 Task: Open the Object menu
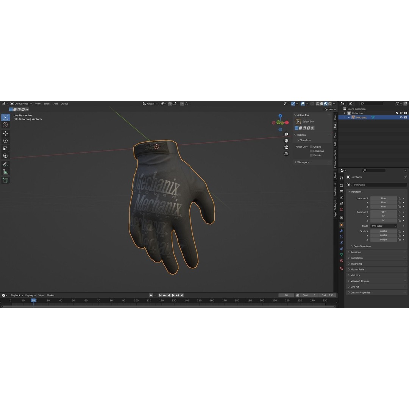pyautogui.click(x=64, y=104)
